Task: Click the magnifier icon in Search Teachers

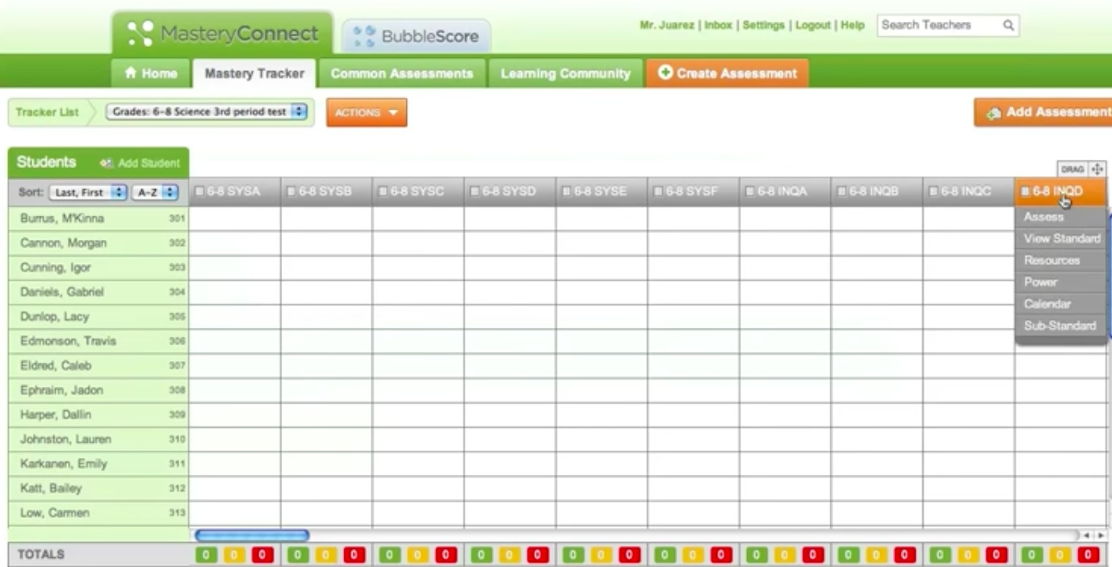Action: (1008, 25)
